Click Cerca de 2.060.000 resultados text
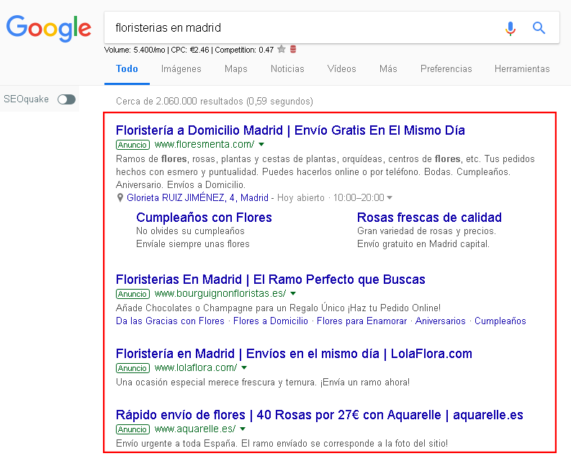Image resolution: width=571 pixels, height=456 pixels. [215, 102]
